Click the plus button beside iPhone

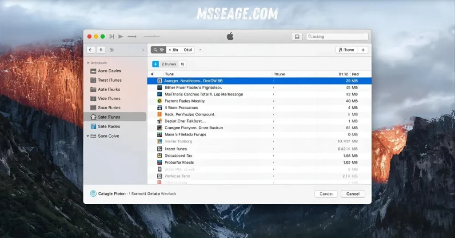(363, 50)
